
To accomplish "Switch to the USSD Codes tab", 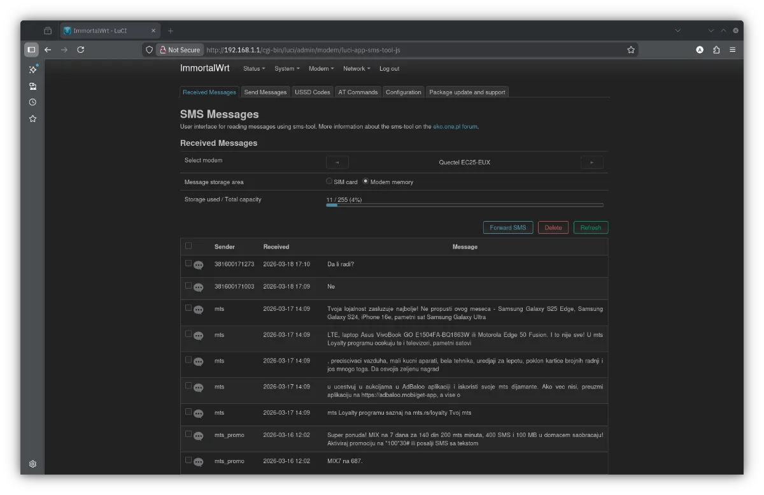I will click(x=312, y=92).
